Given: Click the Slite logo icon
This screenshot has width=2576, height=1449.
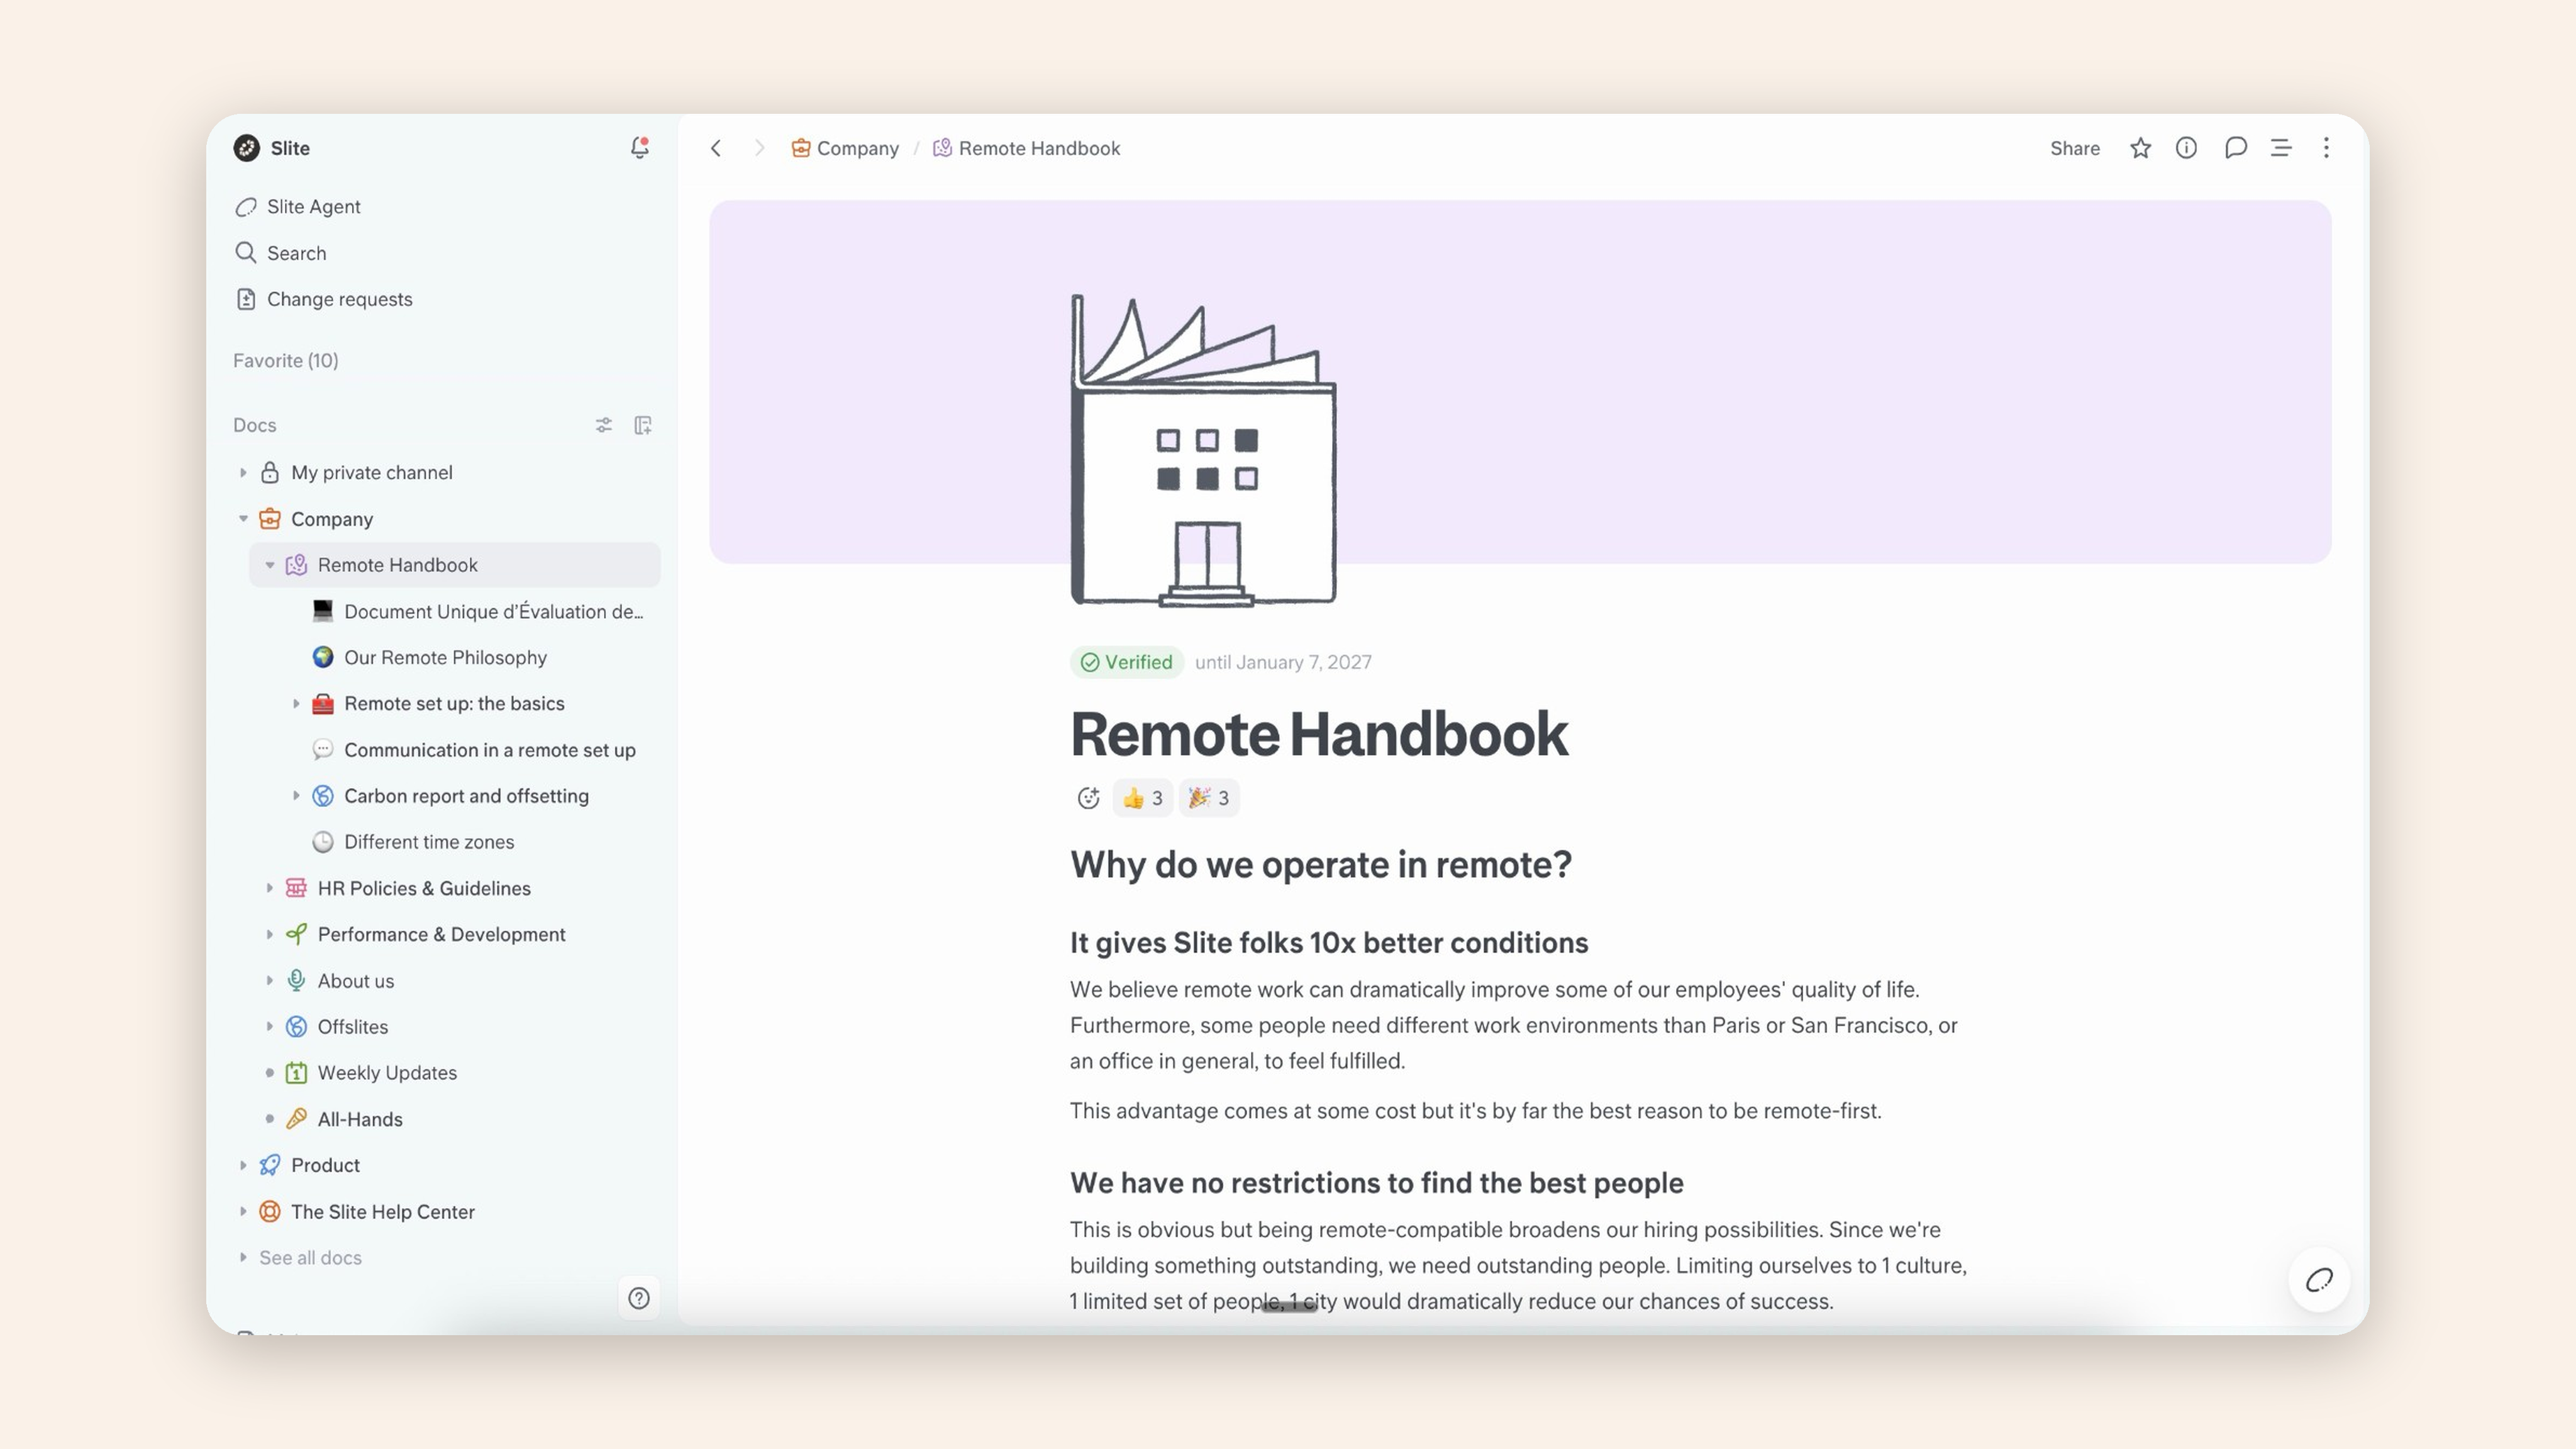Looking at the screenshot, I should [246, 148].
